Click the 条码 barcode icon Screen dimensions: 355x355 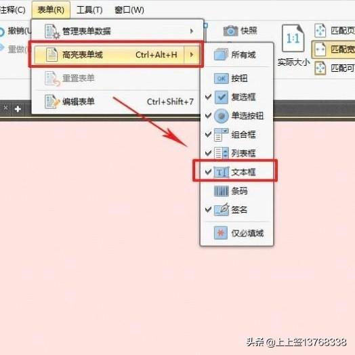pyautogui.click(x=221, y=191)
